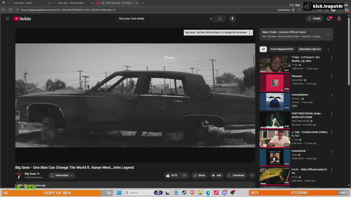Open the Ask AI button
This screenshot has width=351, height=197.
coord(216,175)
